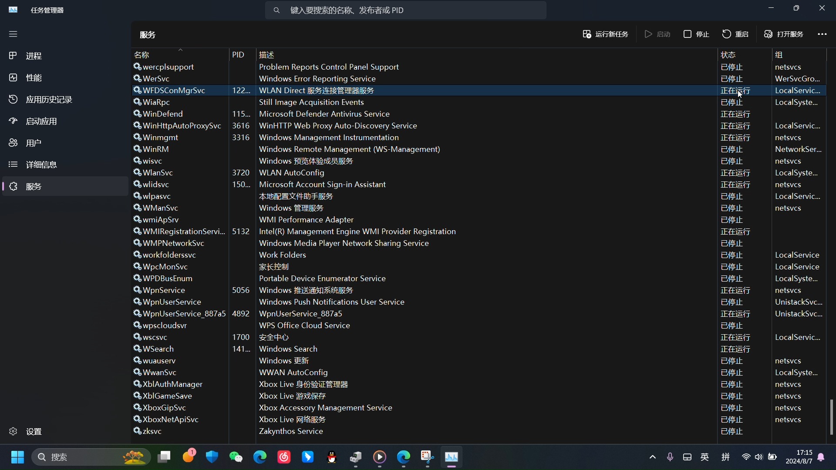Select WMI Performance Adapter description
The width and height of the screenshot is (836, 470).
(x=306, y=220)
